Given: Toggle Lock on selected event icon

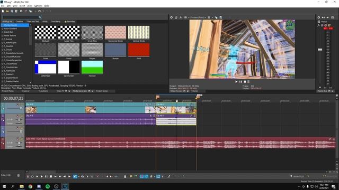Looking at the screenshot, I should [125, 176].
